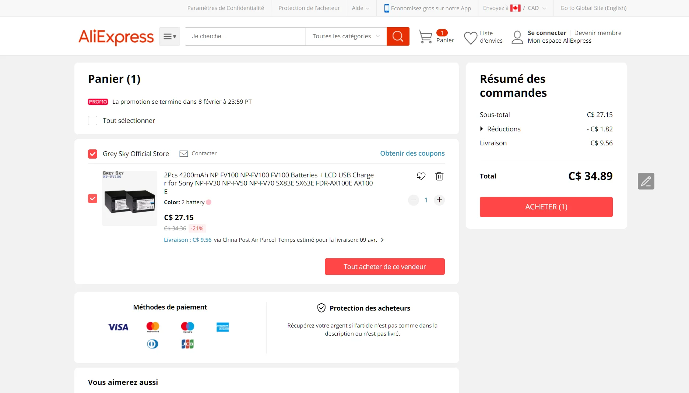Add battery item to wishlist heart
689x393 pixels.
tap(421, 176)
